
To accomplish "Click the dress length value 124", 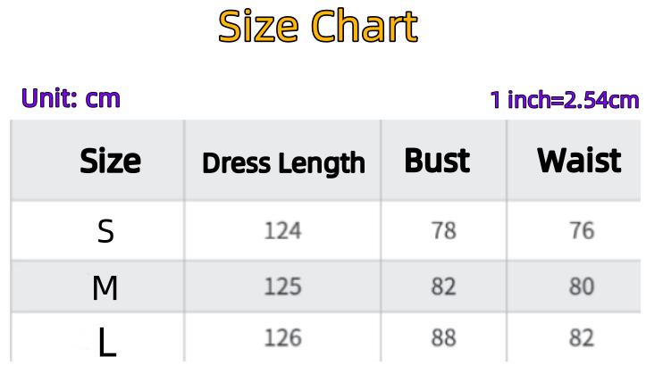I will point(282,231).
